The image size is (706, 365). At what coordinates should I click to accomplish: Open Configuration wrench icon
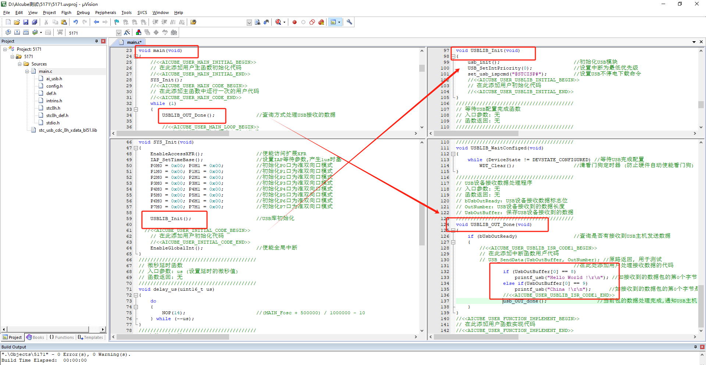(349, 22)
